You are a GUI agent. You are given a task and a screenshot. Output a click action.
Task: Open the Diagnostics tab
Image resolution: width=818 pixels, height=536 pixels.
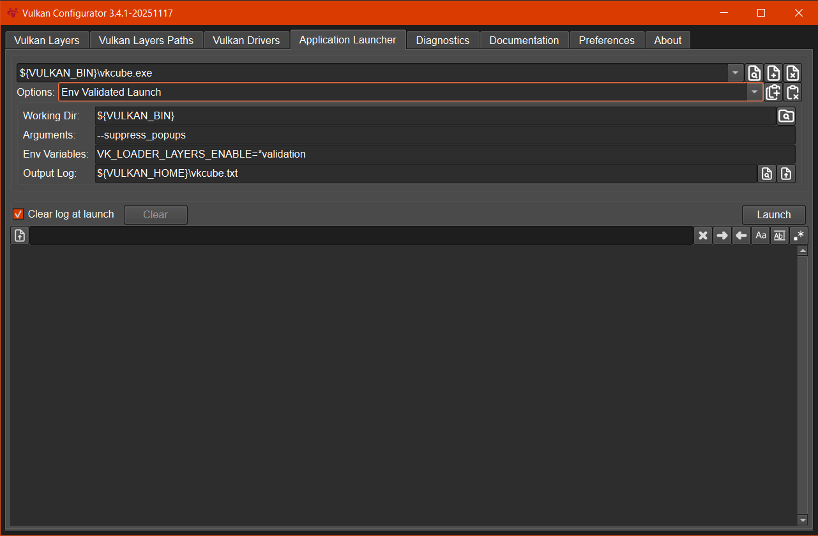point(443,40)
